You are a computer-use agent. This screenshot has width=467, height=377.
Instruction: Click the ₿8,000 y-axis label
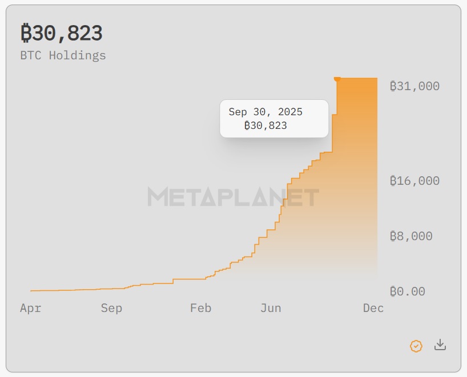point(411,236)
